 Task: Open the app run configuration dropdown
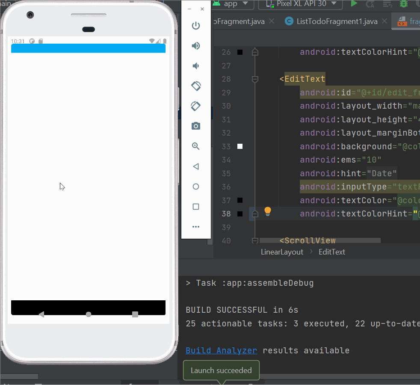click(x=232, y=4)
